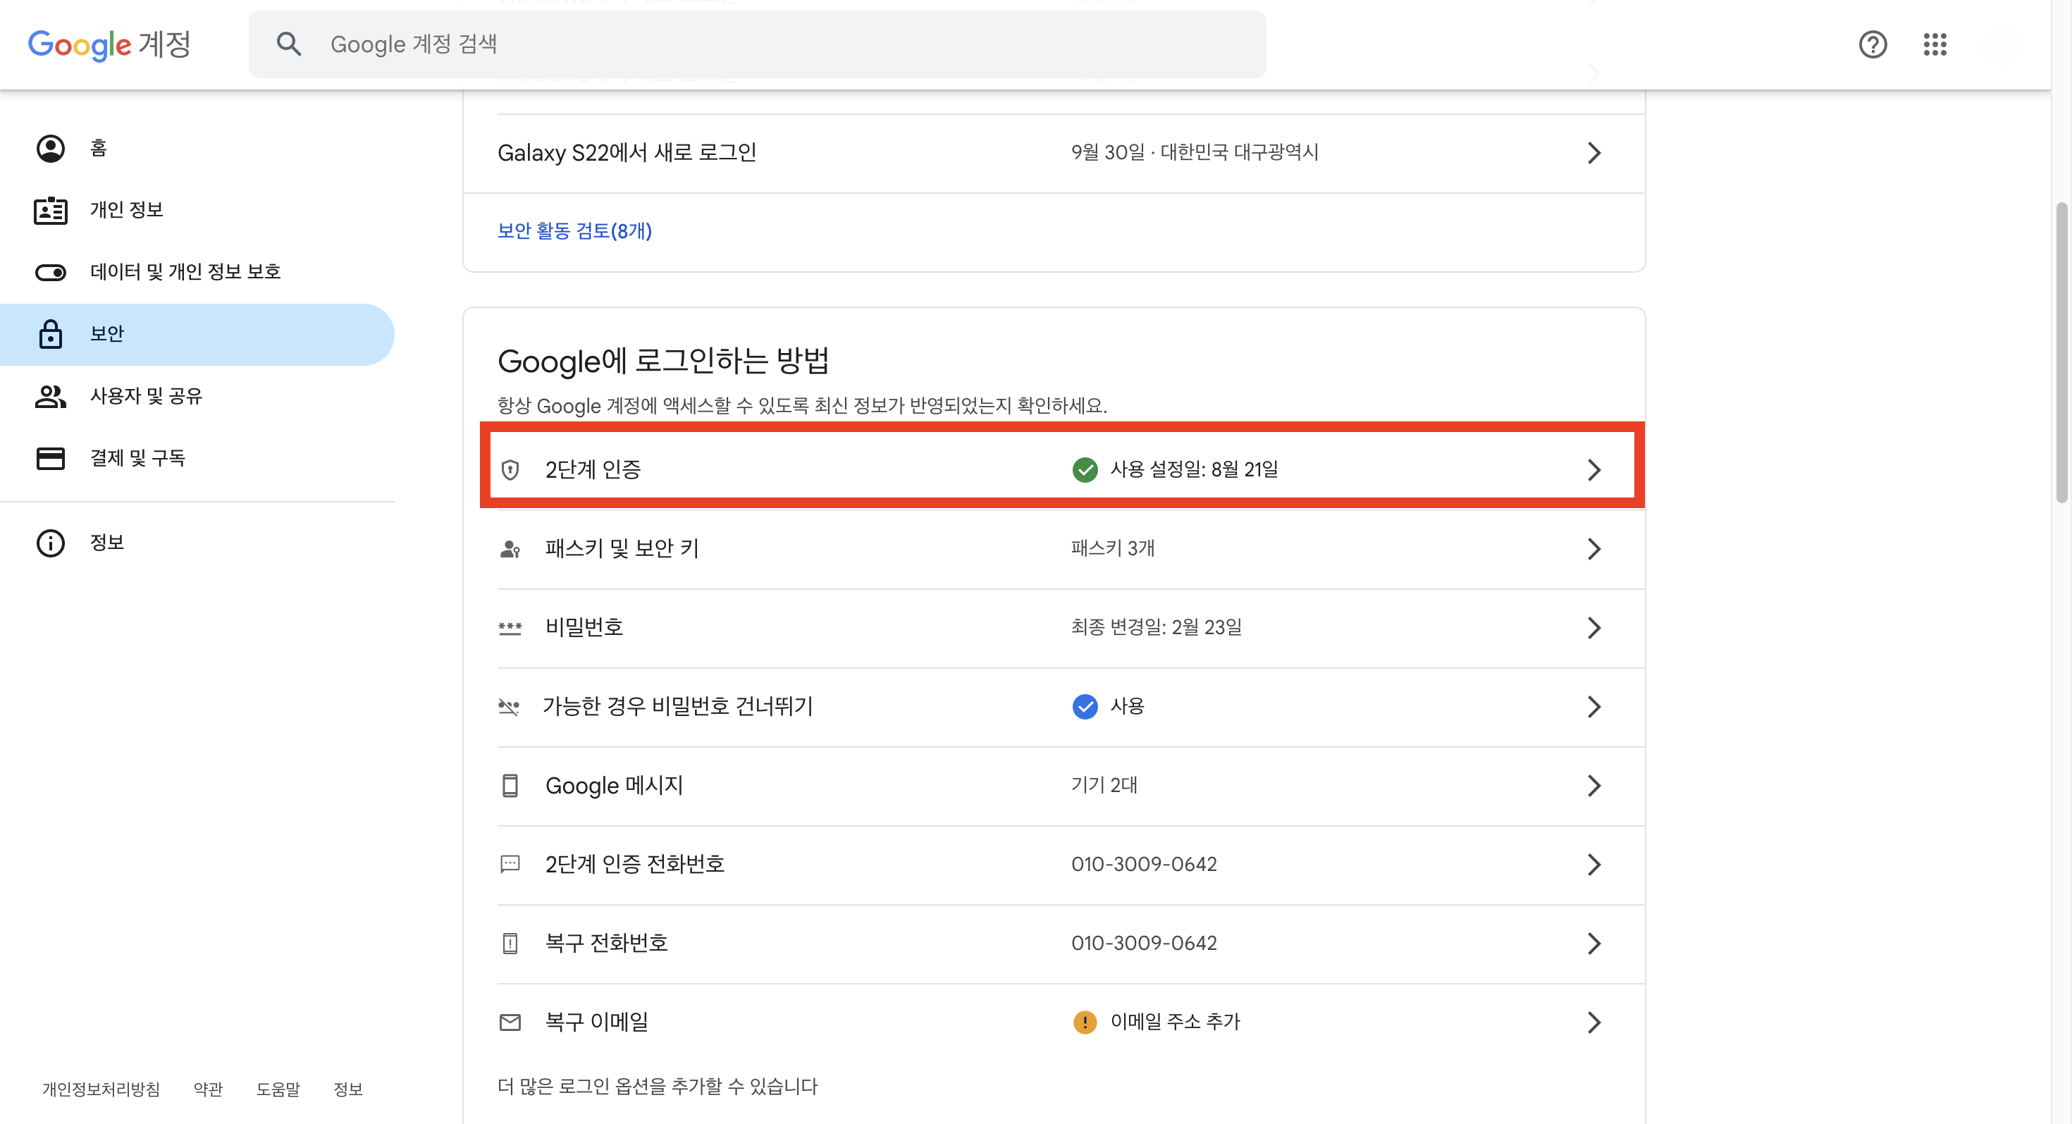Open 결제 및 구독 sidebar item
Viewport: 2072px width, 1124px height.
137,458
